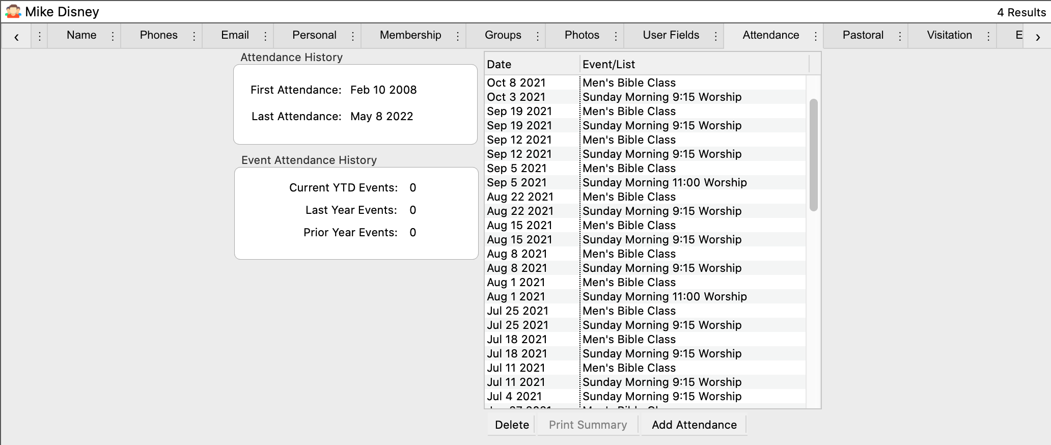This screenshot has height=445, width=1051.
Task: Switch to the Pastoral tab
Action: pyautogui.click(x=863, y=35)
